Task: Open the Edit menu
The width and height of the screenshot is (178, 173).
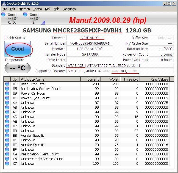Action: [x=13, y=9]
